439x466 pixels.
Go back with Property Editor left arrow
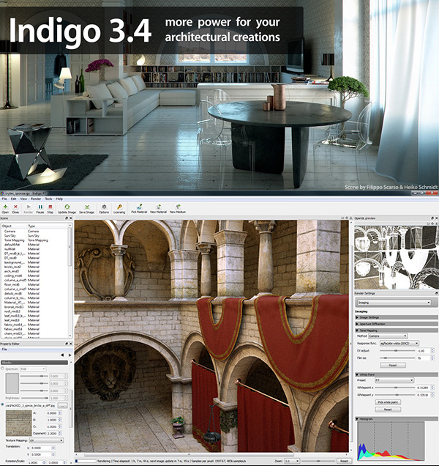coord(62,355)
